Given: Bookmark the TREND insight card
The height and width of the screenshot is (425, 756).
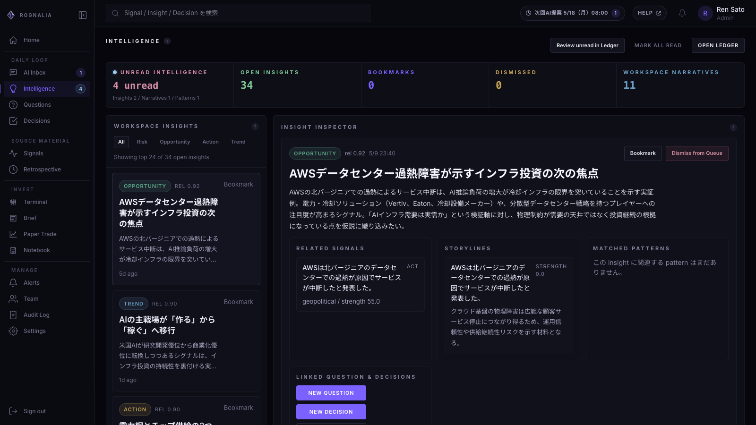Looking at the screenshot, I should [238, 302].
